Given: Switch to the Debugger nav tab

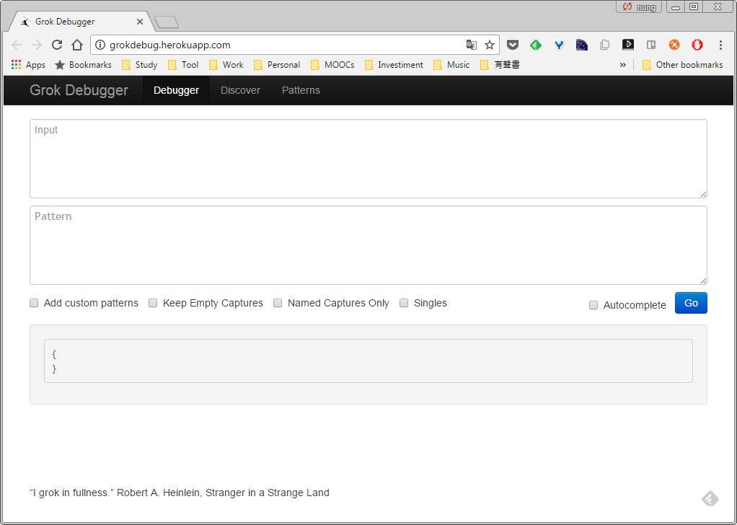Looking at the screenshot, I should coord(176,90).
